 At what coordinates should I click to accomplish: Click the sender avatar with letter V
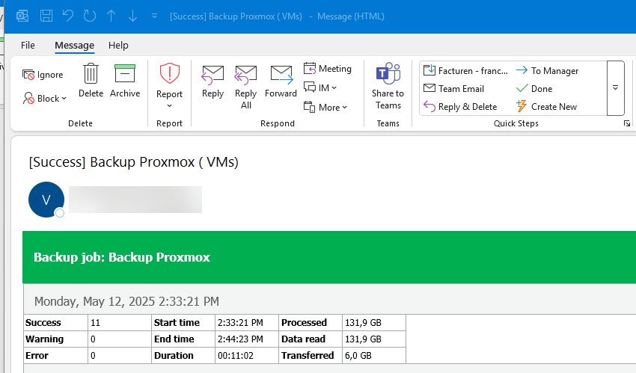tap(46, 200)
